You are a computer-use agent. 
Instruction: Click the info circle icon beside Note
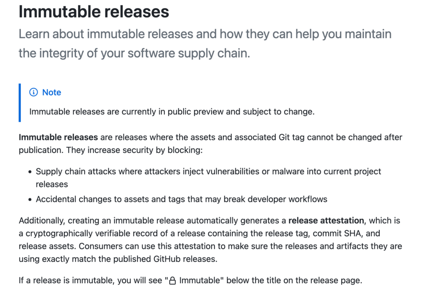click(x=33, y=92)
